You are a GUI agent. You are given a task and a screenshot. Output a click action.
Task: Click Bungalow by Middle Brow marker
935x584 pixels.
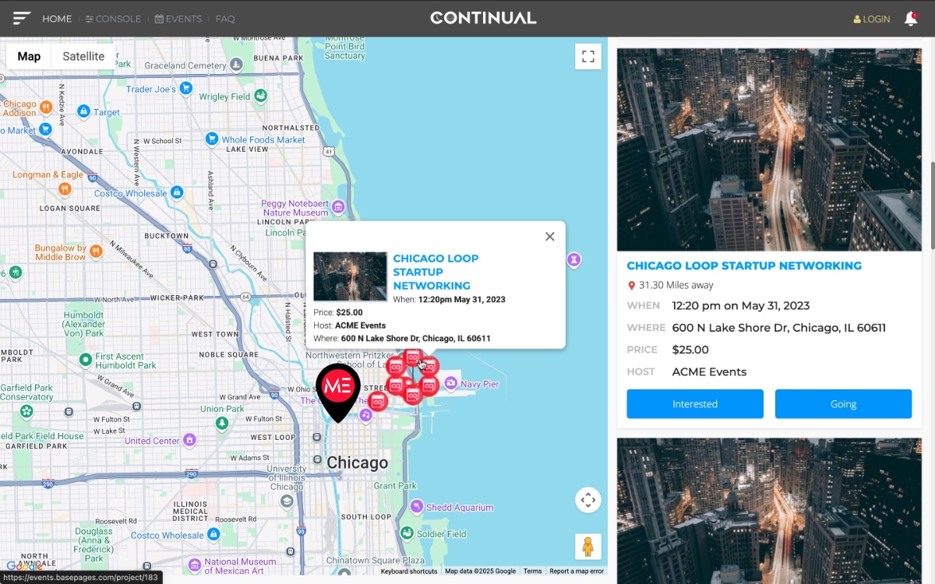[x=96, y=252]
